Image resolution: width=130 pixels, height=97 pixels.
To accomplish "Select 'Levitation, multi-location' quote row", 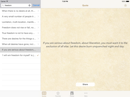I will coord(20,22).
